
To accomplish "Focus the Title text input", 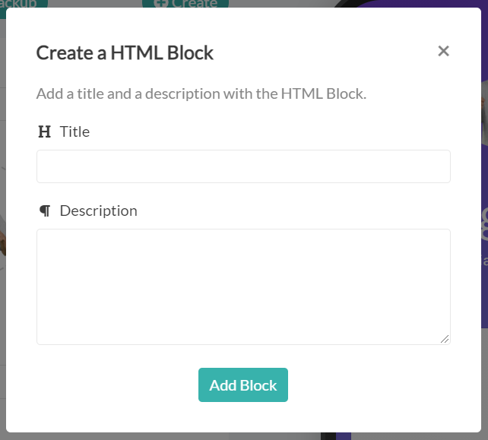I will [243, 166].
